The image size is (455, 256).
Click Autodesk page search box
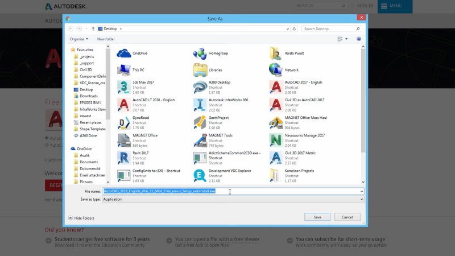point(321,6)
